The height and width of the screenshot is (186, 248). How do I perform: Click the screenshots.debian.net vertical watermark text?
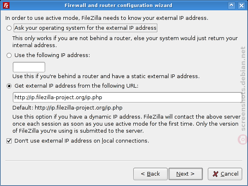click(x=243, y=89)
